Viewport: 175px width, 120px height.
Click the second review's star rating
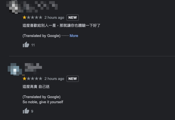(32, 78)
